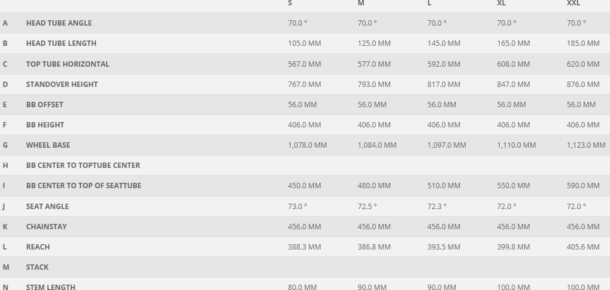The width and height of the screenshot is (610, 290).
Task: Select the BB CENTER TO TOPTUBE CENTER label
Action: point(83,166)
